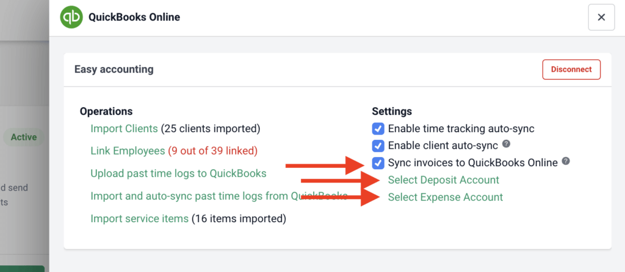The height and width of the screenshot is (272, 625).
Task: Disable Sync invoices to QuickBooks Online checkbox
Action: tap(378, 162)
